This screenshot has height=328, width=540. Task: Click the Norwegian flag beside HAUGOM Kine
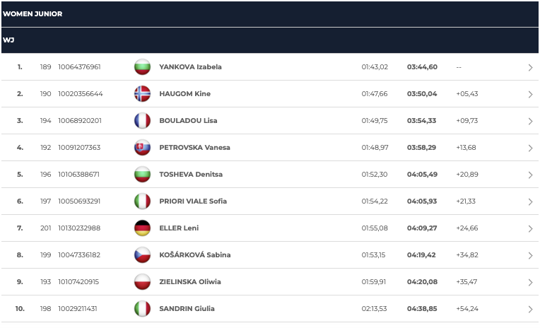[x=142, y=94]
